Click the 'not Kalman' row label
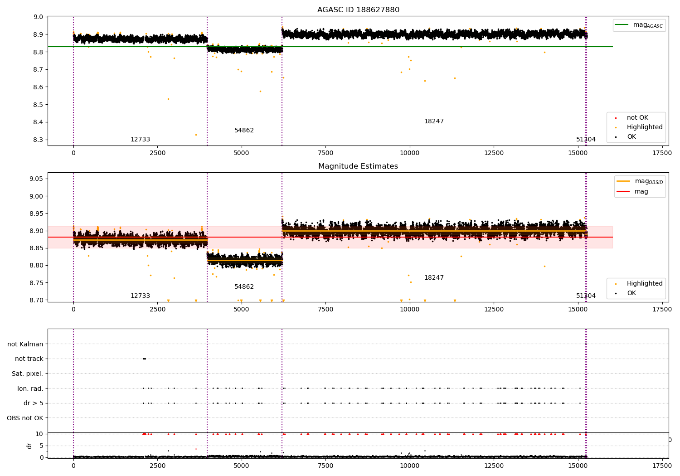 [25, 344]
